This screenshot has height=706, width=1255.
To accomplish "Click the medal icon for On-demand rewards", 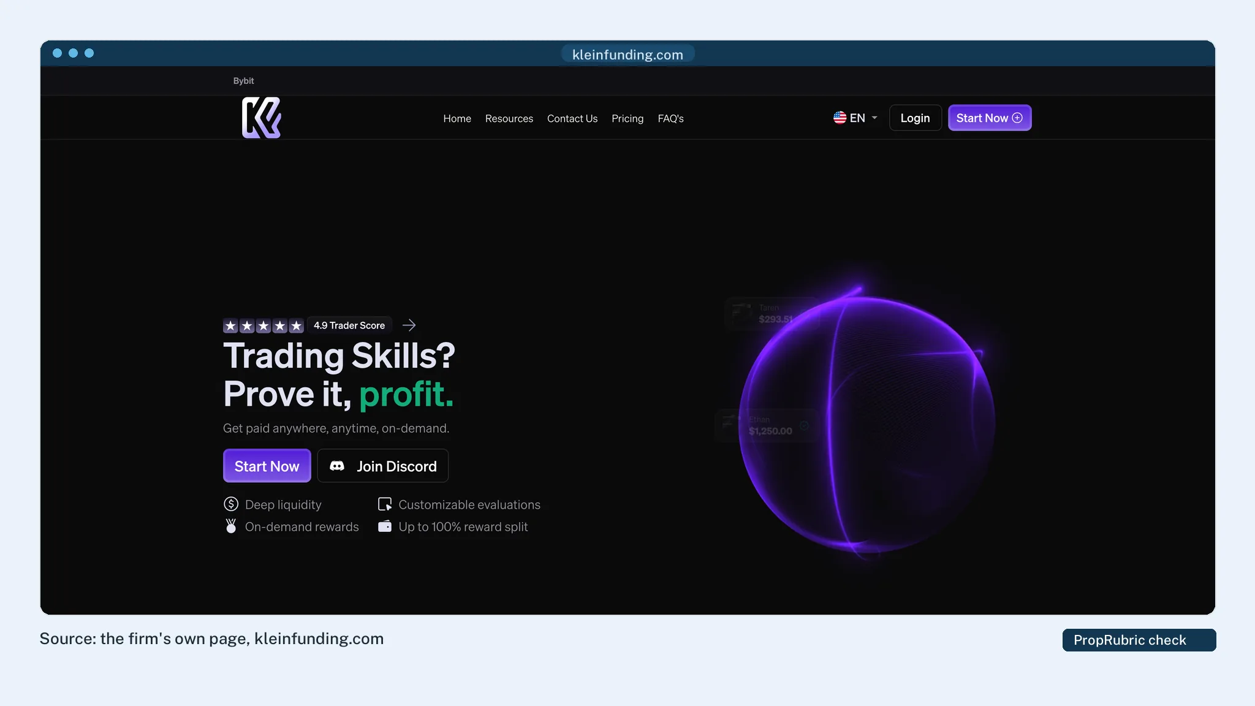I will click(231, 526).
